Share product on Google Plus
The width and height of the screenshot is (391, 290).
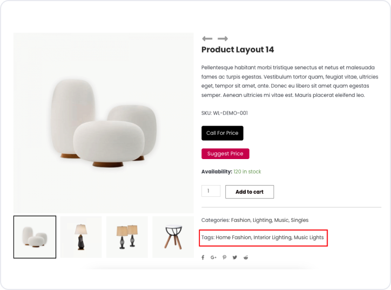coord(213,258)
